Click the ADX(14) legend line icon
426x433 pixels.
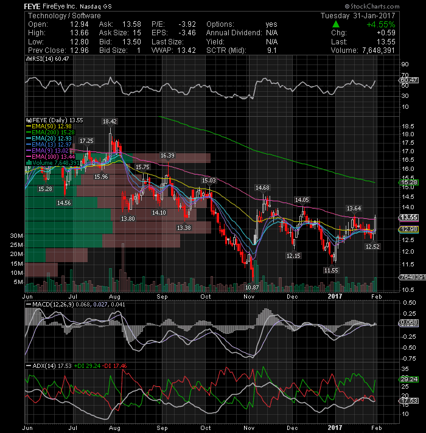[29, 366]
